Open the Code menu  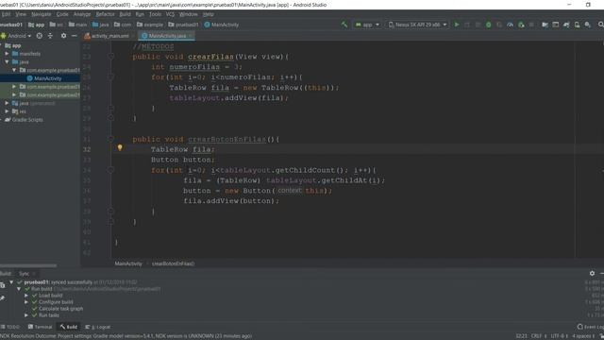point(62,14)
